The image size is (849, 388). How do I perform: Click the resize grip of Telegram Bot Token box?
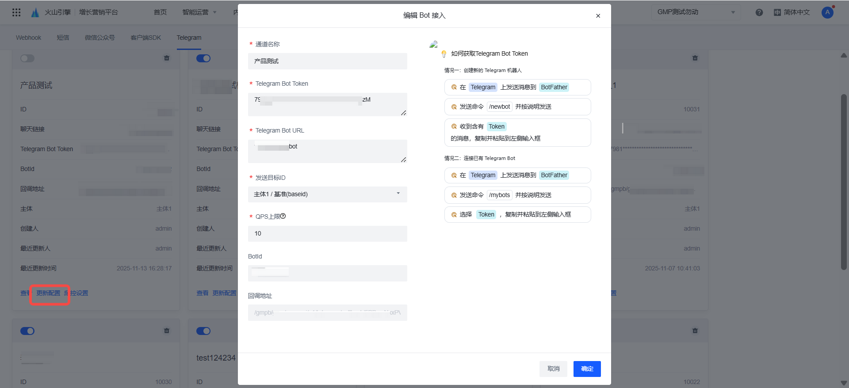pos(403,113)
